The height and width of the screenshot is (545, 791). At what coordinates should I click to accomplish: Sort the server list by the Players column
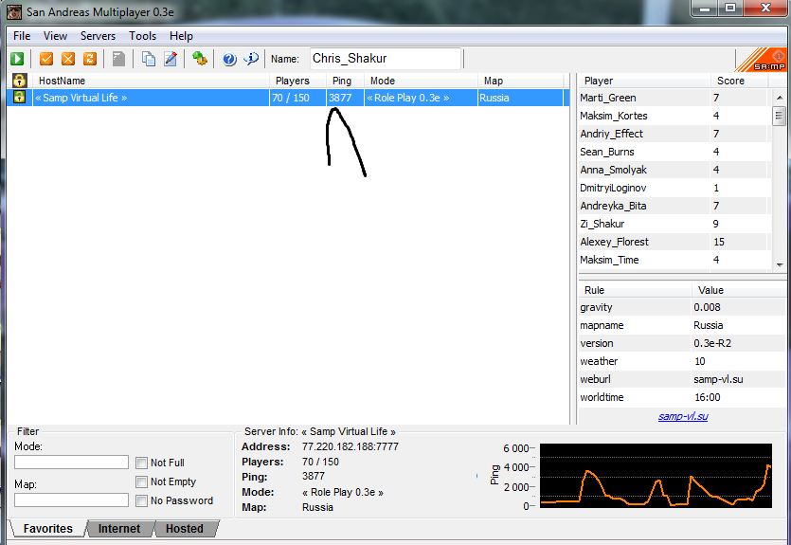tap(298, 81)
